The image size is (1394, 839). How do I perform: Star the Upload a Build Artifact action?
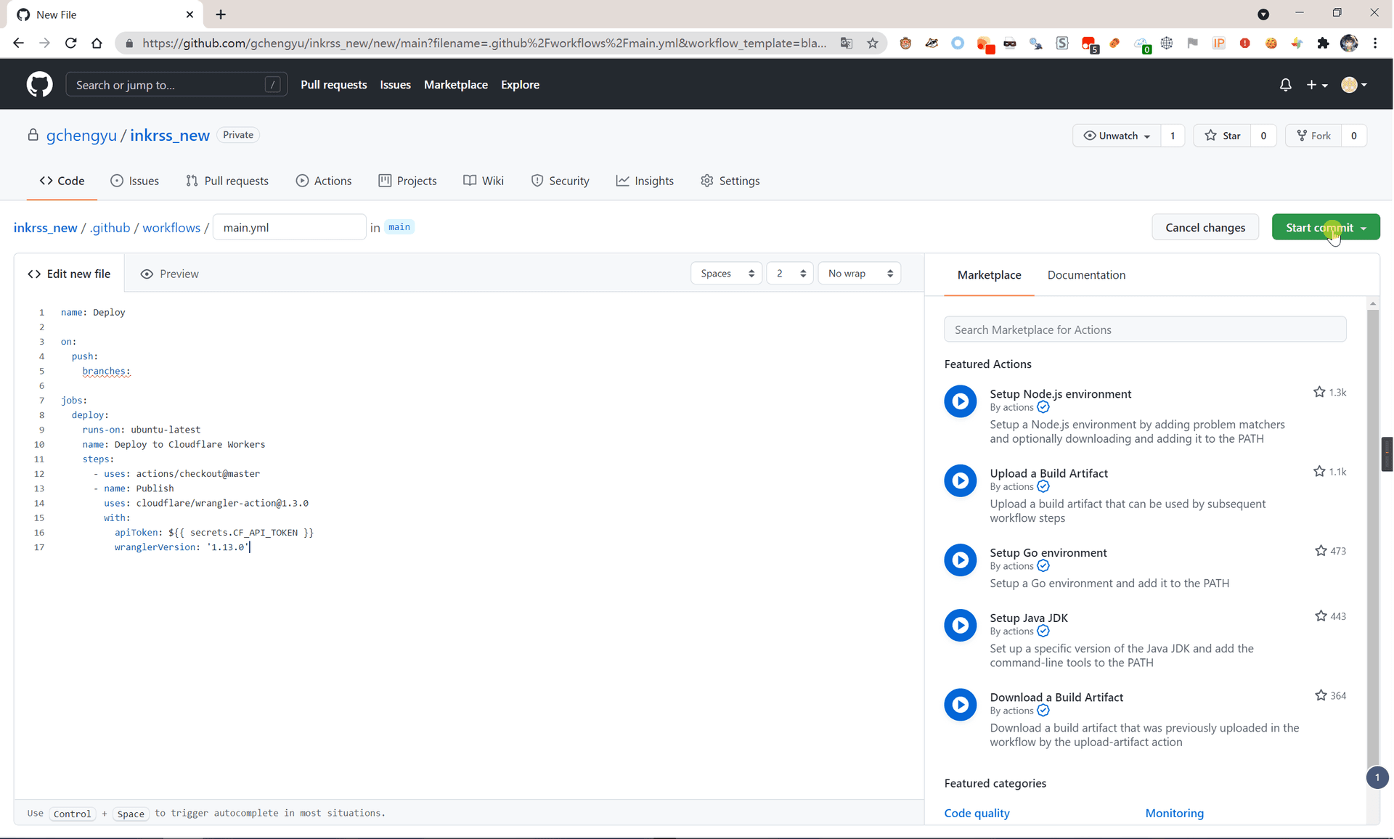(1319, 471)
